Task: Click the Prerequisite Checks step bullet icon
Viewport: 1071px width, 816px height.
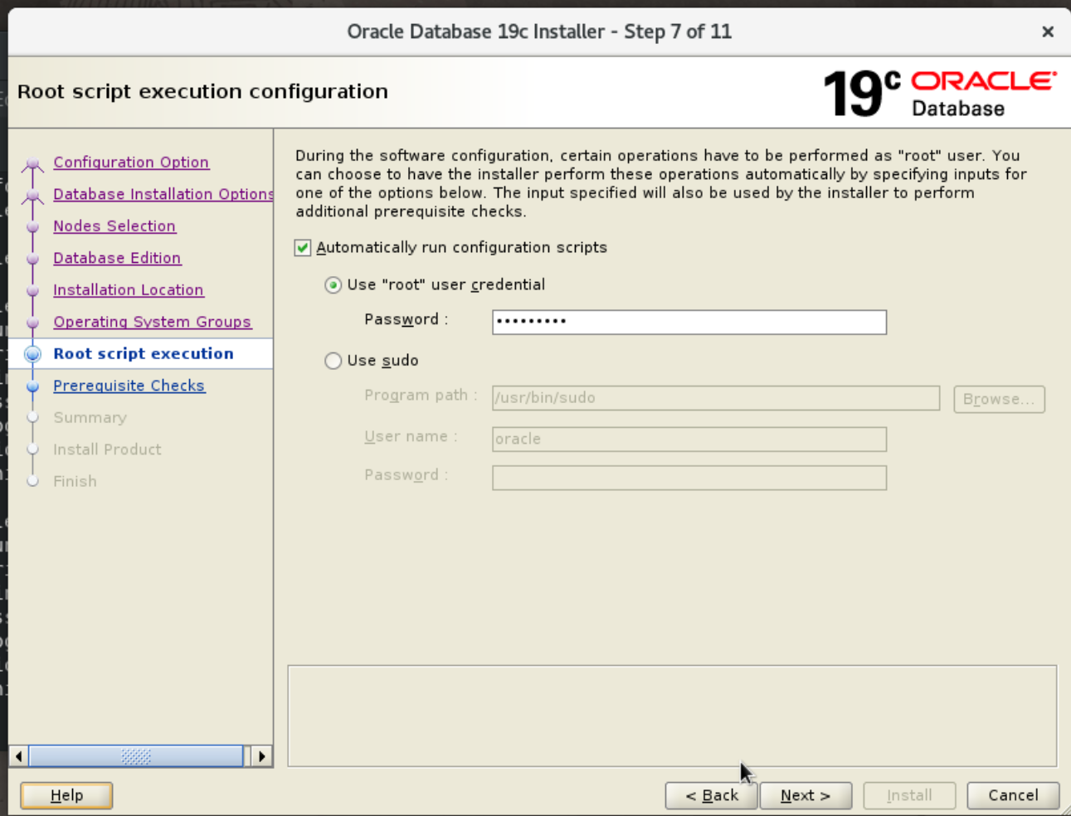Action: (33, 386)
